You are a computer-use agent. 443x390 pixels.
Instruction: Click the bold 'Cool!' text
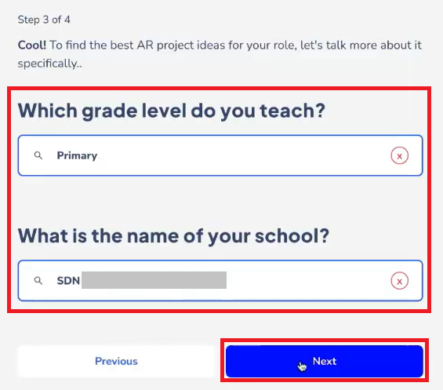[x=32, y=45]
